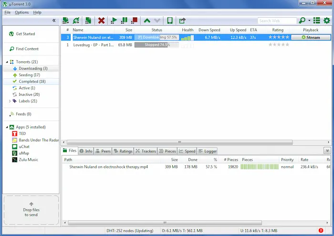Image resolution: width=334 pixels, height=236 pixels.
Task: Open the Help menu
Action: click(x=37, y=12)
